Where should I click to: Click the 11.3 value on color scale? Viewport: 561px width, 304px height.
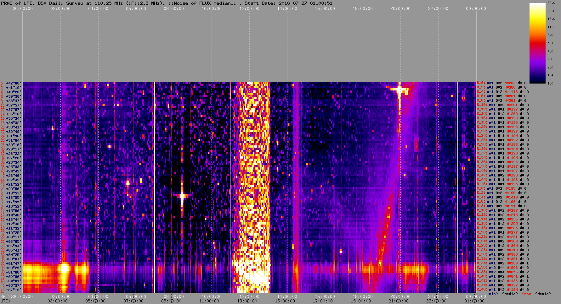tap(551, 27)
